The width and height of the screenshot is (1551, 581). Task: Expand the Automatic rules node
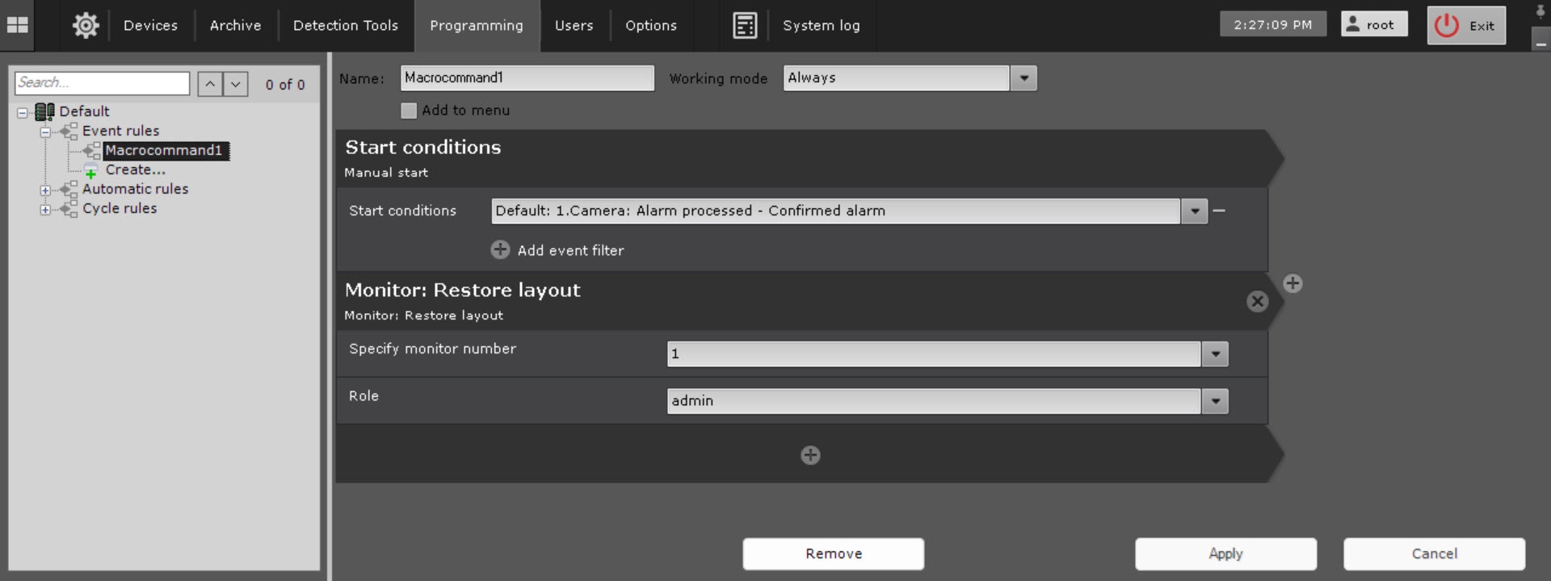[45, 190]
